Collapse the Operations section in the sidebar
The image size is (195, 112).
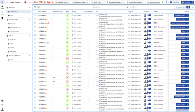(29, 8)
